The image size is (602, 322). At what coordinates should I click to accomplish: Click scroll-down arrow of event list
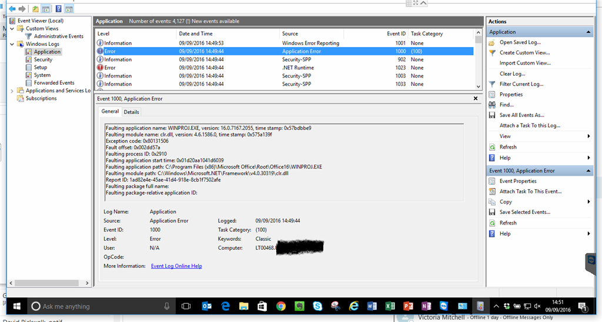(478, 87)
